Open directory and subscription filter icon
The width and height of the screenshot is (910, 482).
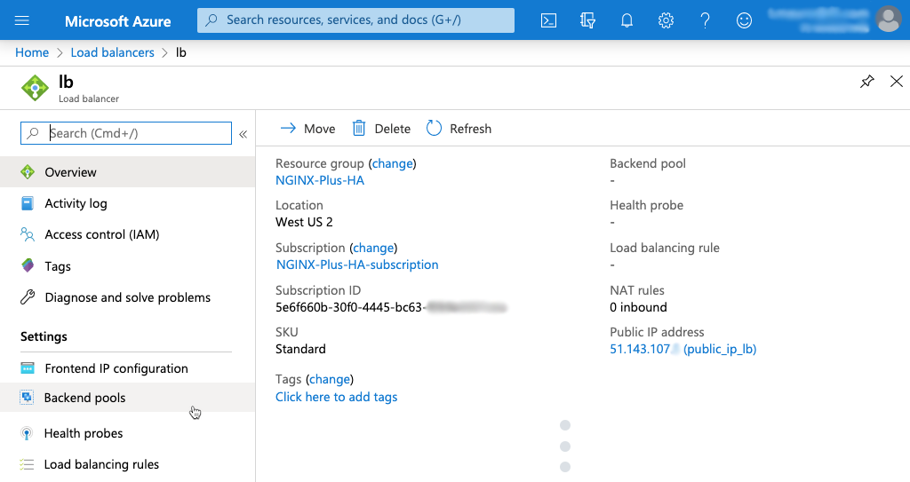click(x=587, y=20)
